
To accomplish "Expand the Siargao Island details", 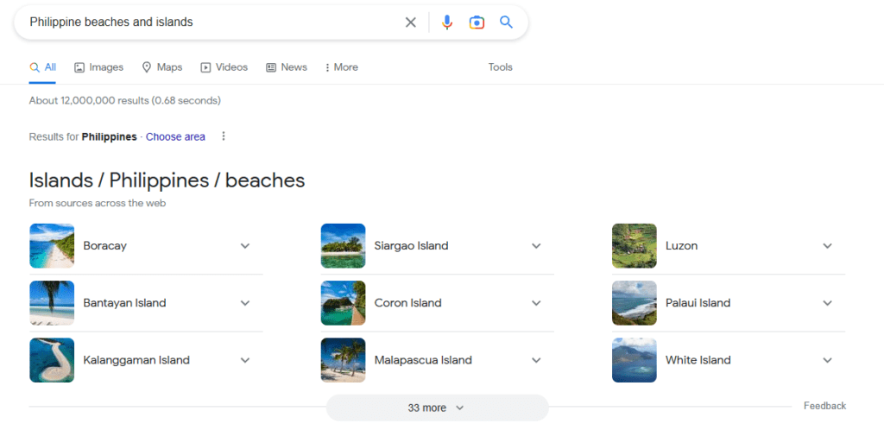I will coord(536,246).
